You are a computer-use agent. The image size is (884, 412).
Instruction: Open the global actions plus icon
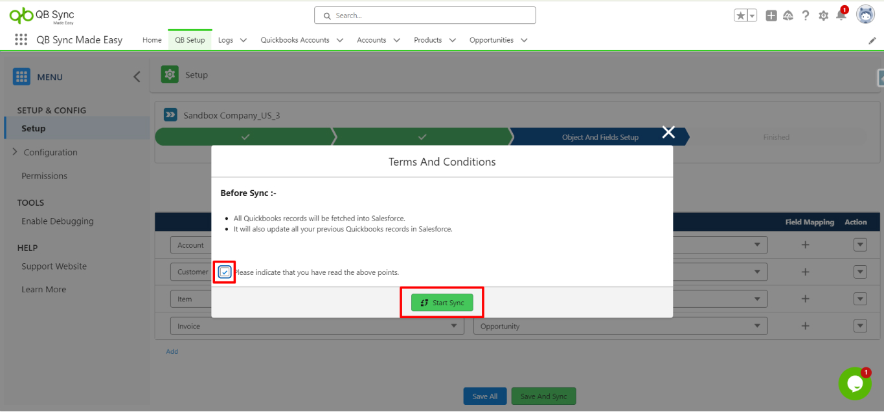771,16
